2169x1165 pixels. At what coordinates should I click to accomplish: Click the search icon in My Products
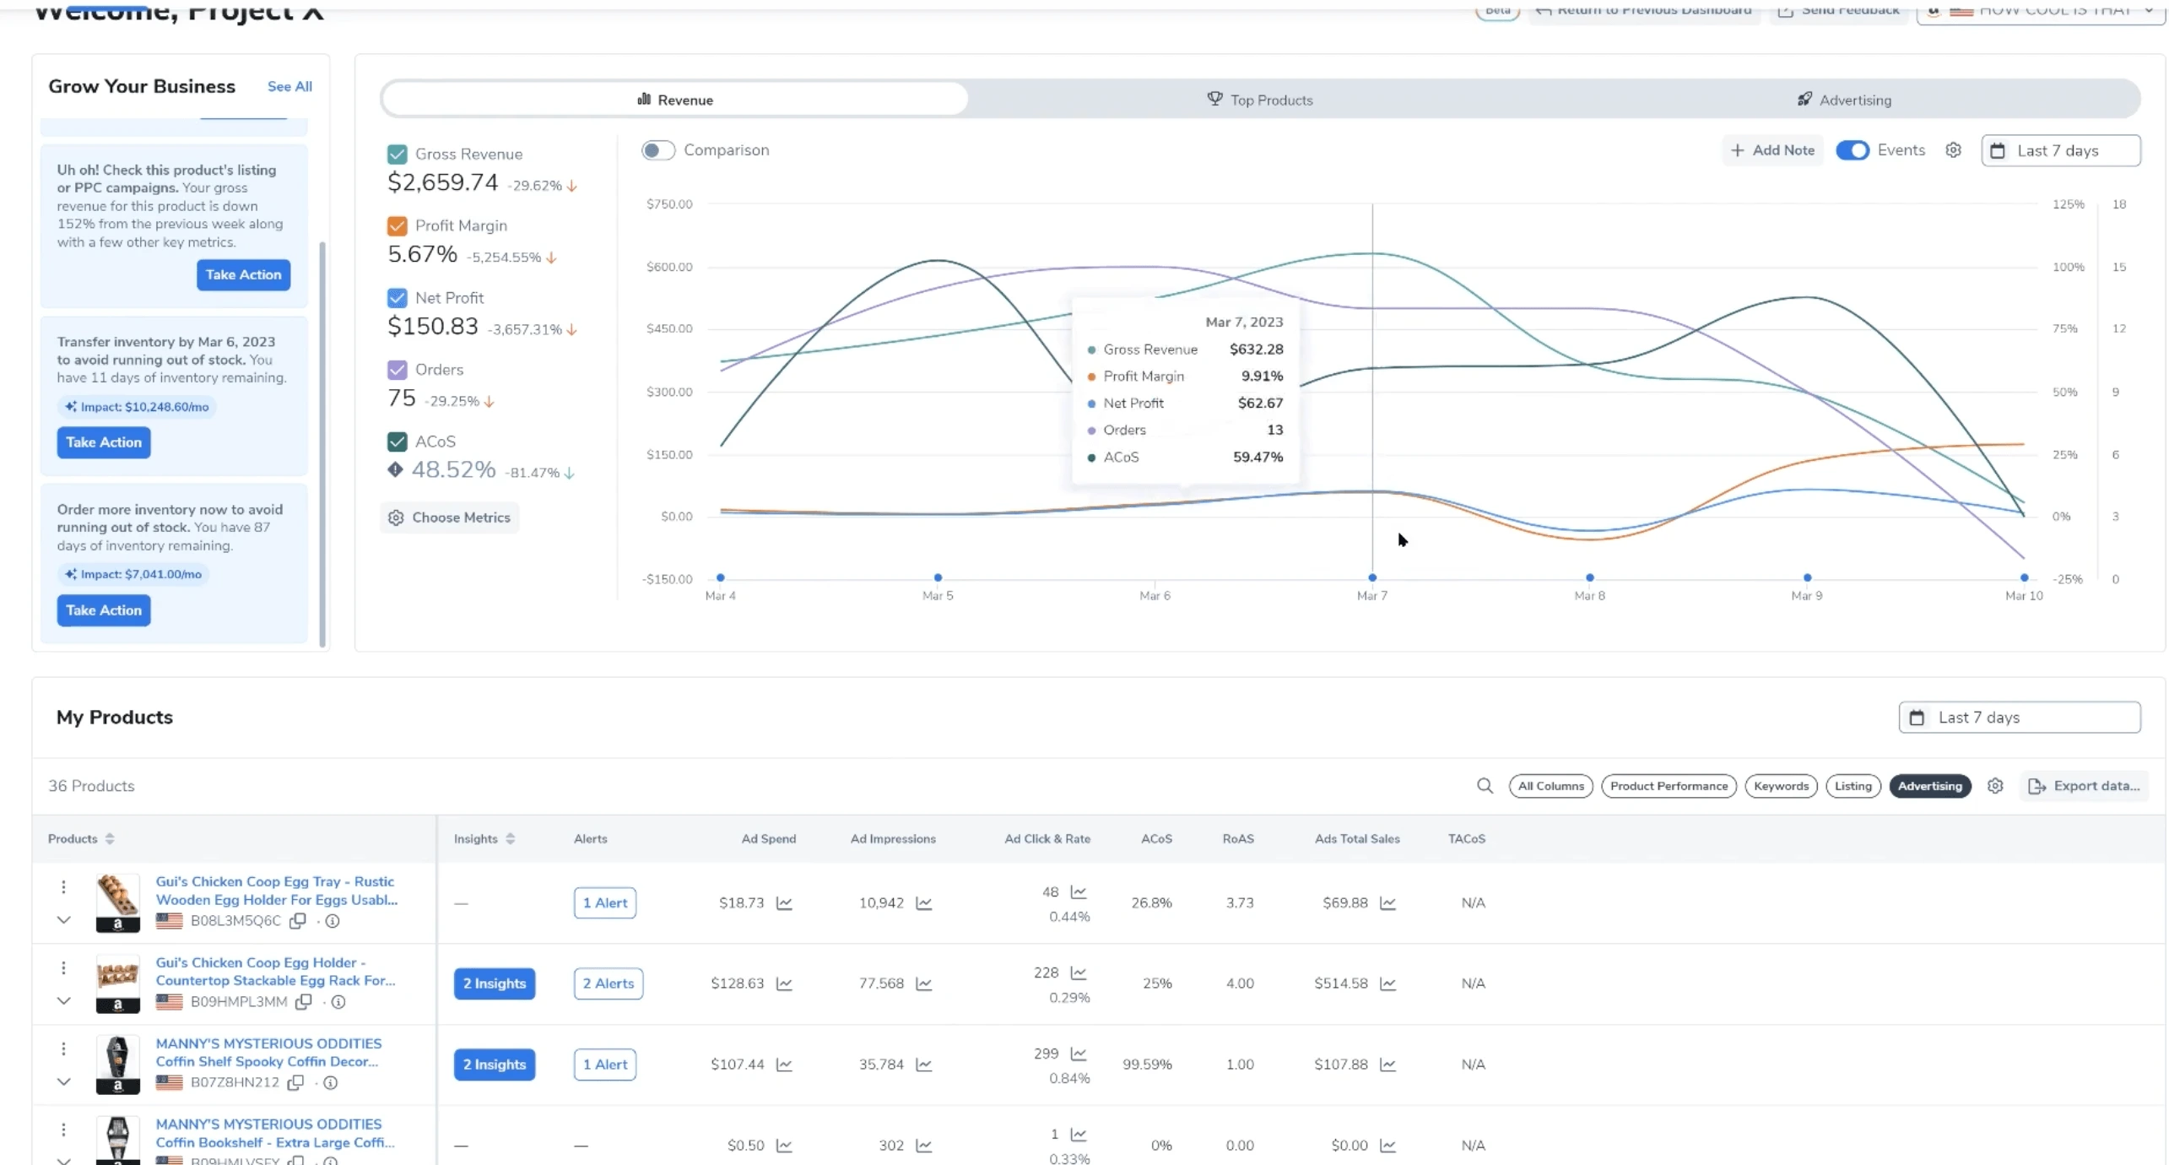coord(1486,786)
